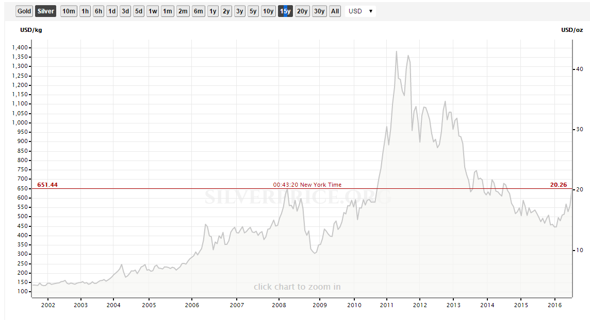Switch chart to Gold prices
This screenshot has height=320, width=590.
(24, 11)
